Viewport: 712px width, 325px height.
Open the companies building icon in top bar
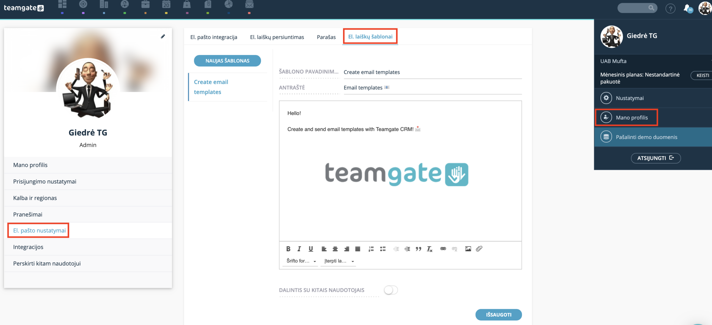[104, 4]
